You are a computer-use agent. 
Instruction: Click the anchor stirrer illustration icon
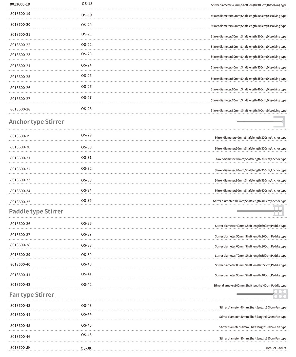(x=261, y=122)
